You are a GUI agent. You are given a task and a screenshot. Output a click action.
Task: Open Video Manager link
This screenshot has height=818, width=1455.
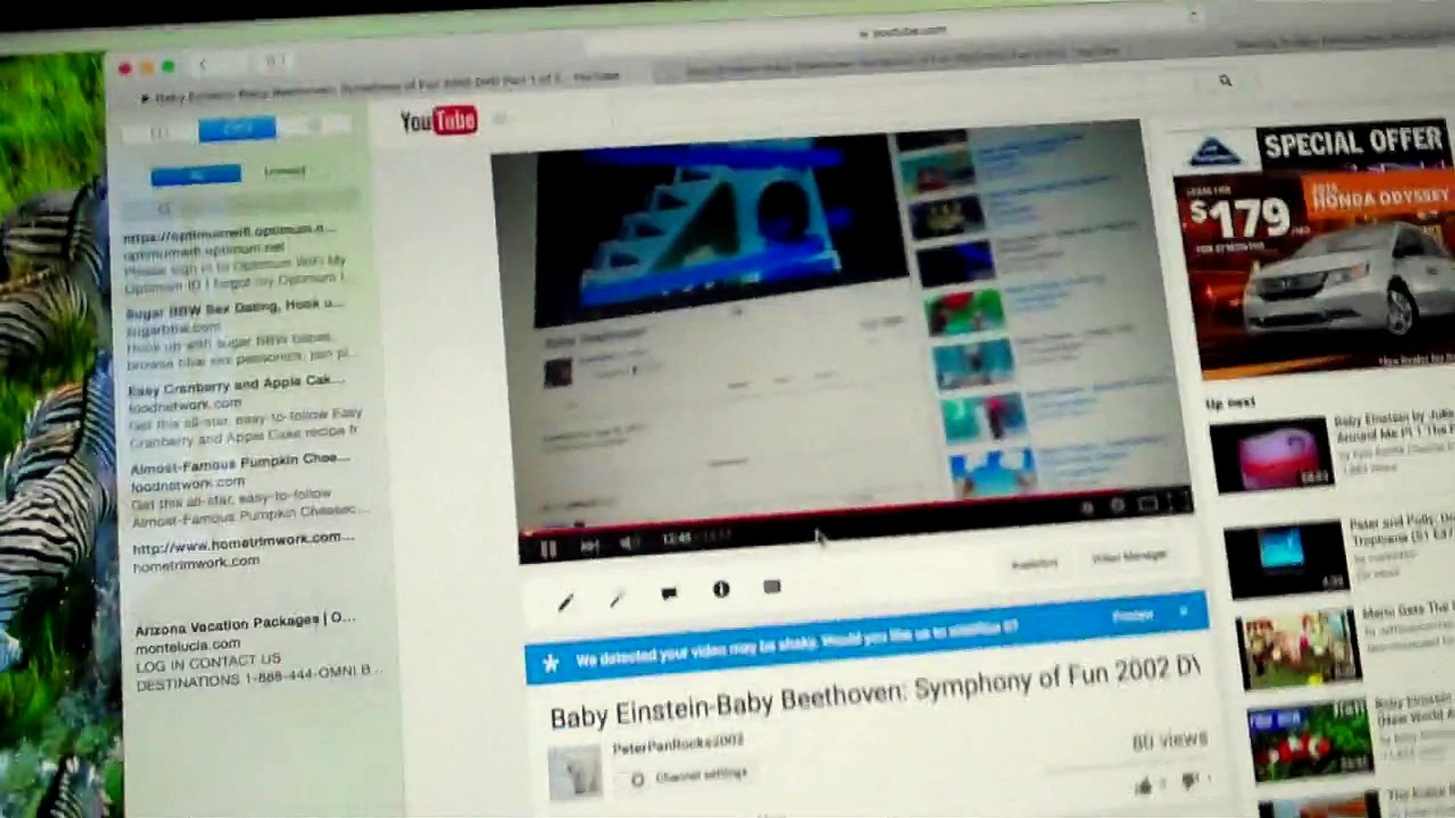click(x=1128, y=557)
